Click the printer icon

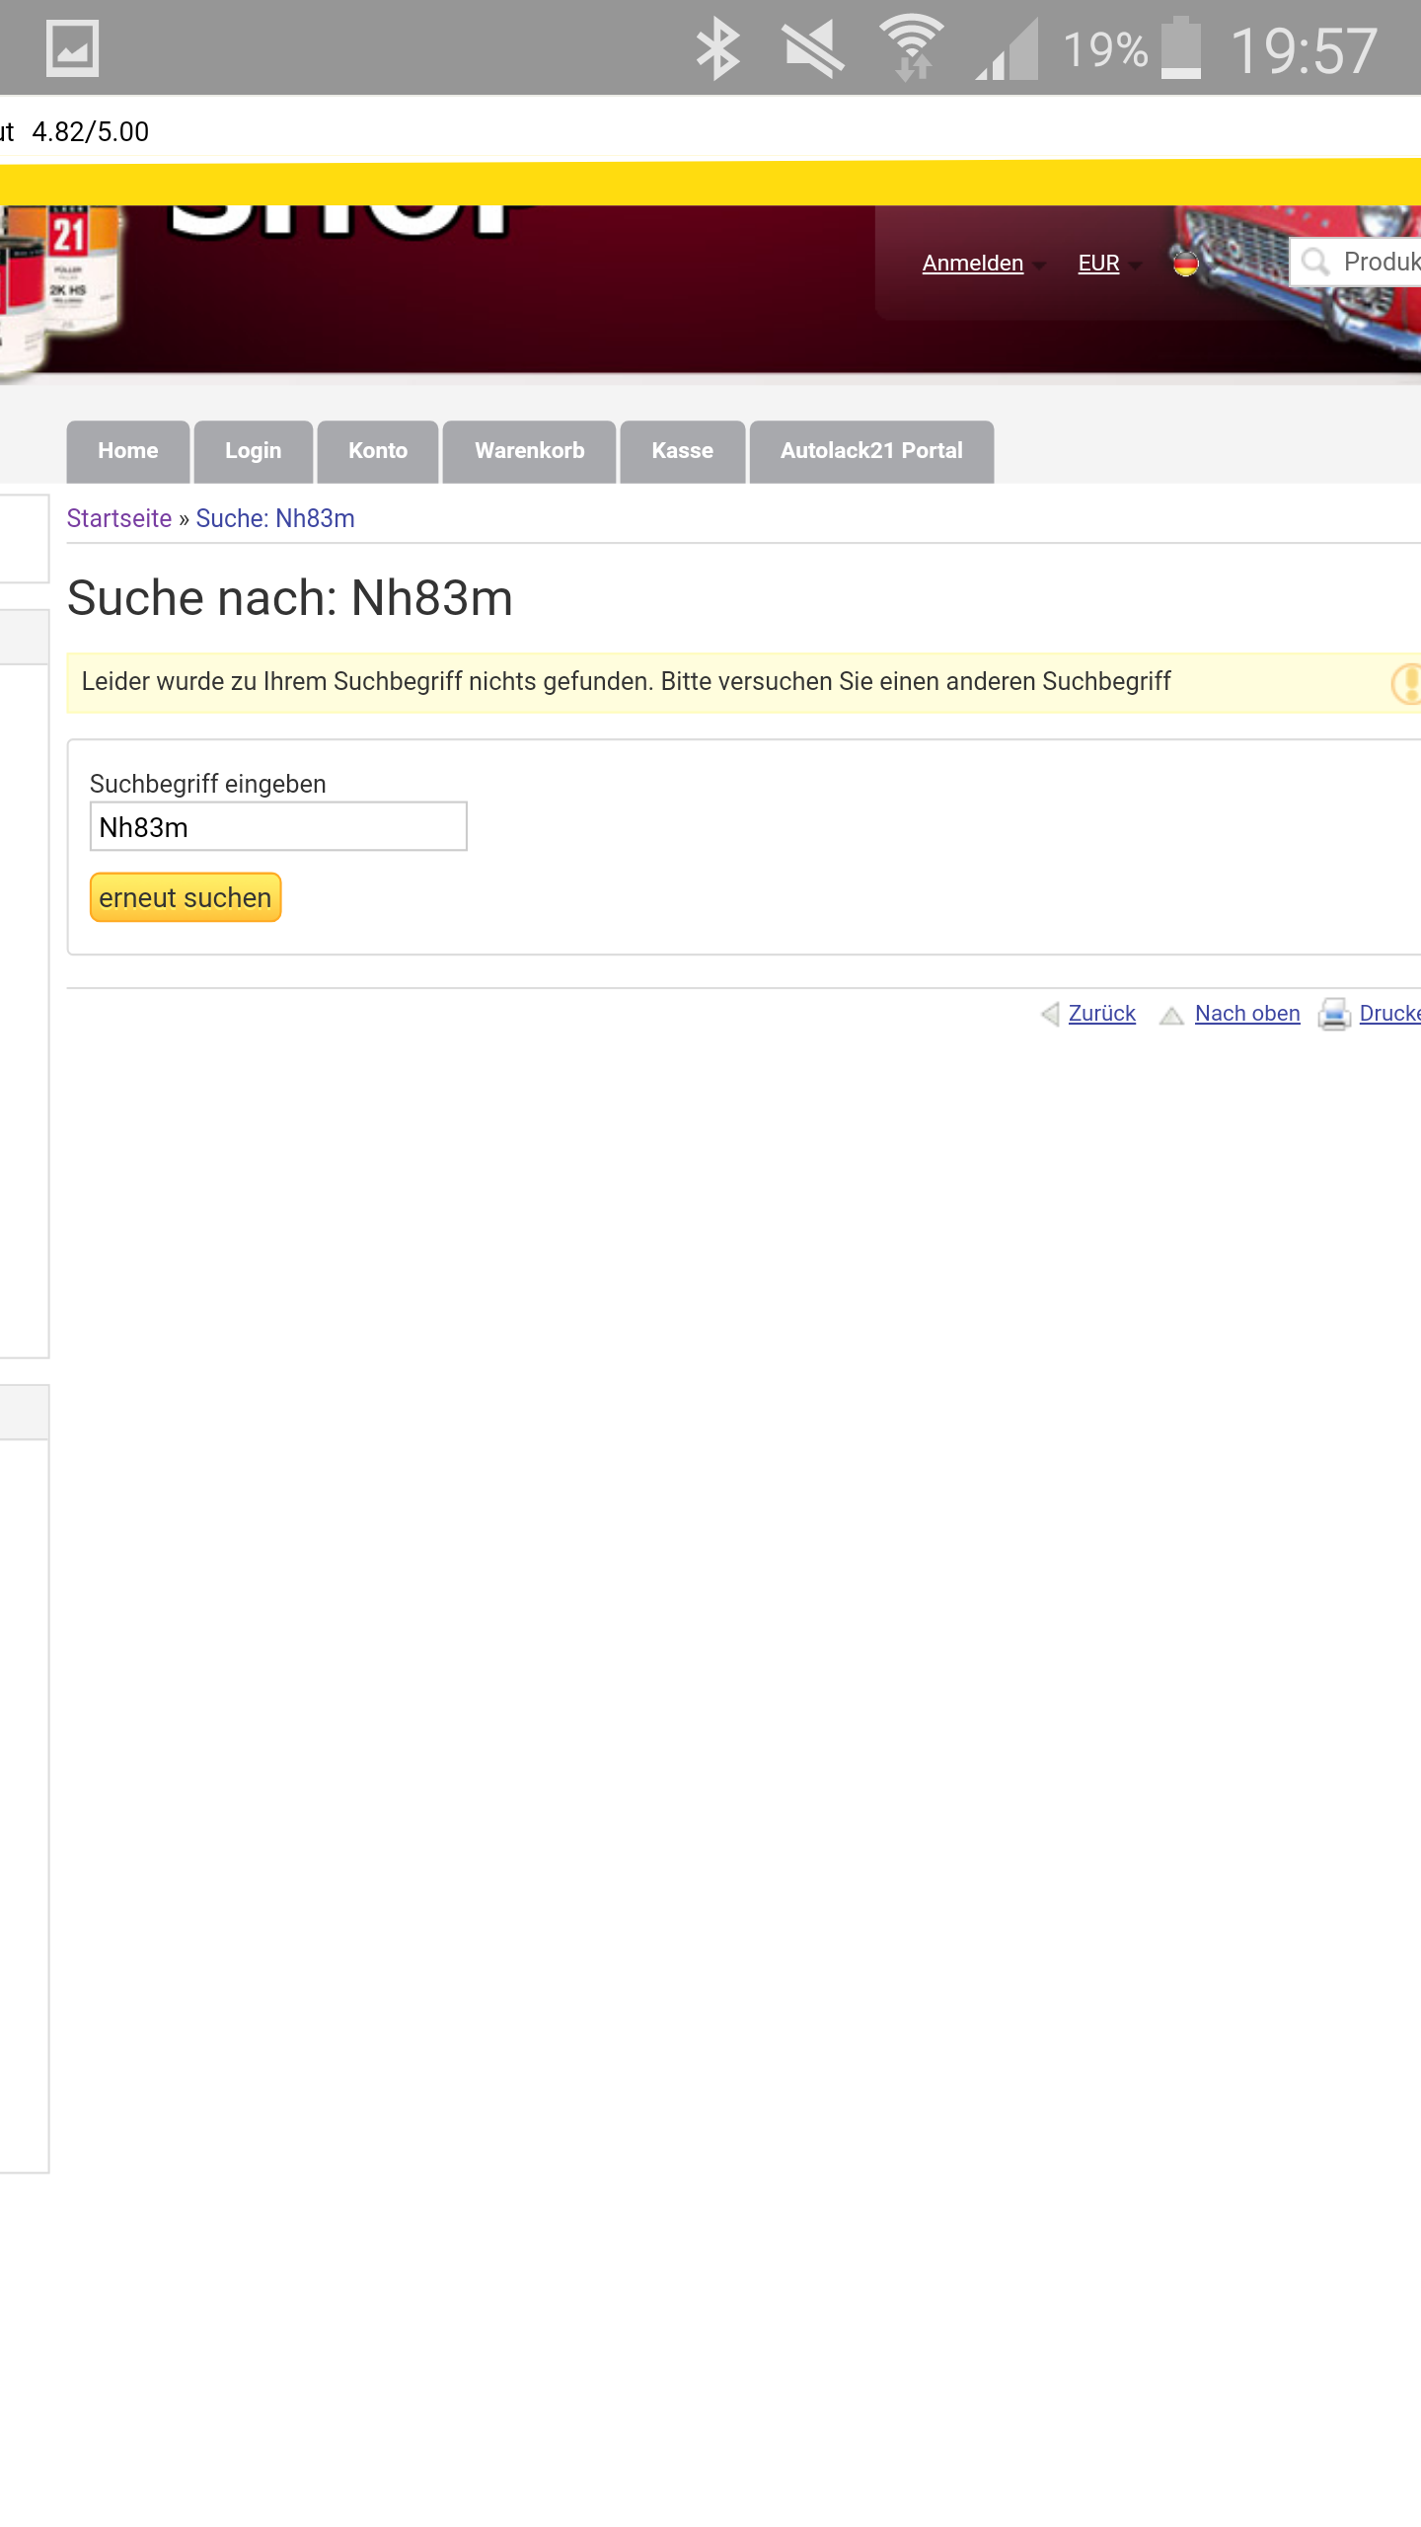(1334, 1014)
